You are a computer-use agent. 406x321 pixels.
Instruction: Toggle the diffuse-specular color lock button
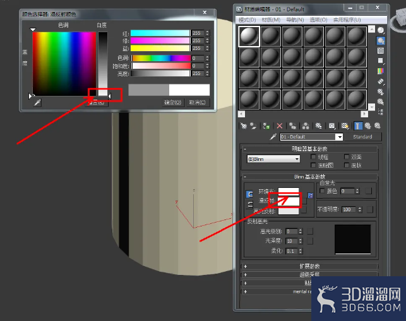[x=249, y=204]
